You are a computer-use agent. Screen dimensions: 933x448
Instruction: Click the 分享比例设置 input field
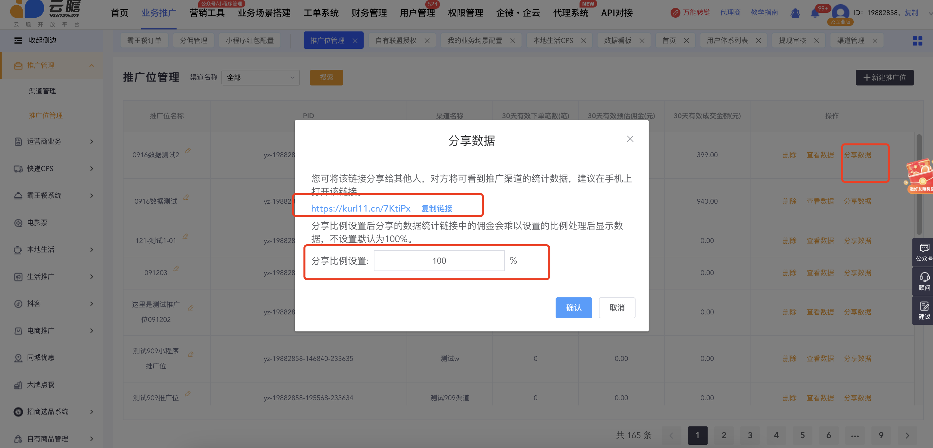[439, 261]
